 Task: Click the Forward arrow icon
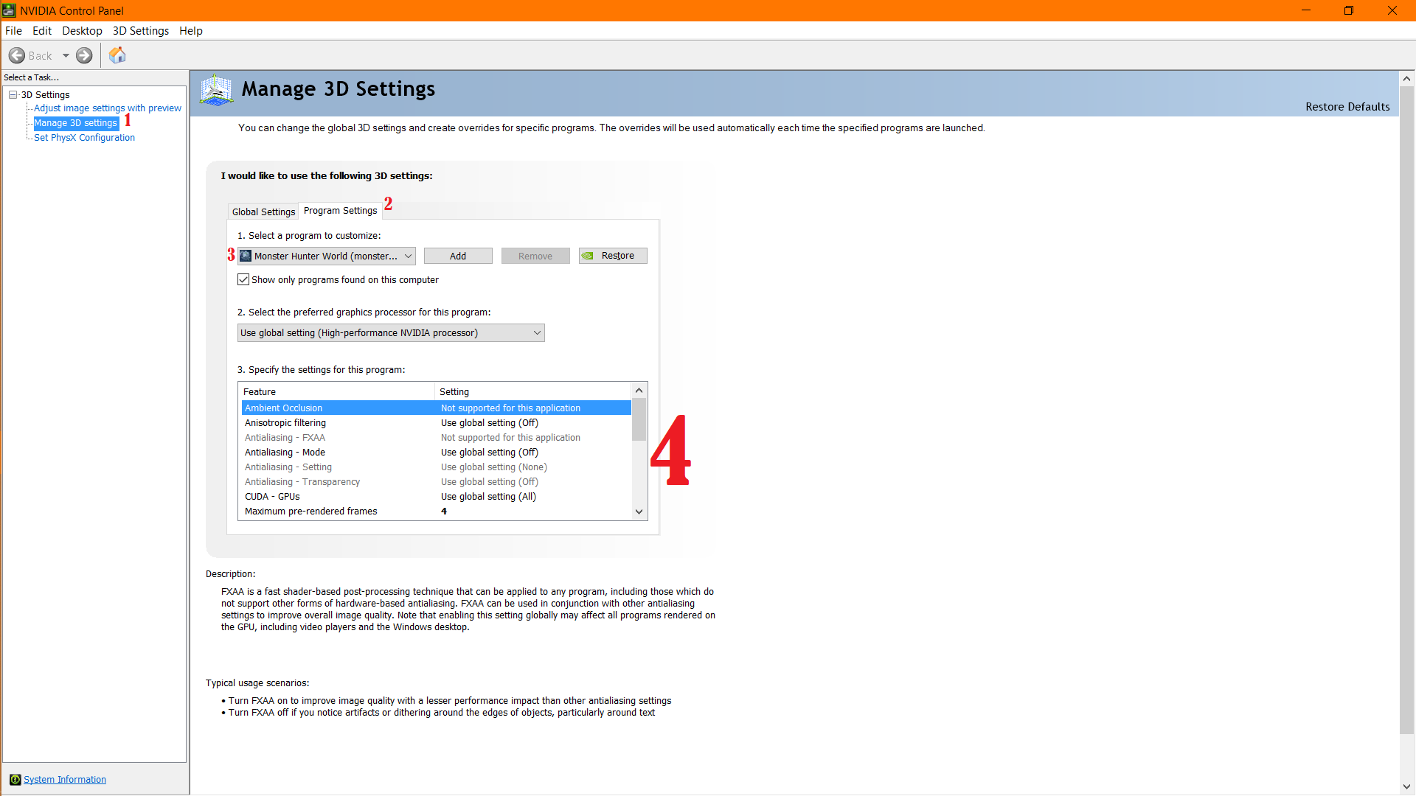pos(85,55)
